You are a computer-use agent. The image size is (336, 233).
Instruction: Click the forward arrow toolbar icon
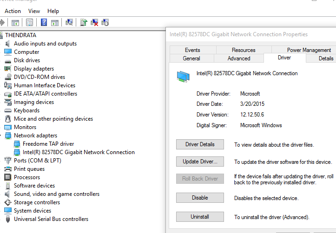(x=2, y=22)
